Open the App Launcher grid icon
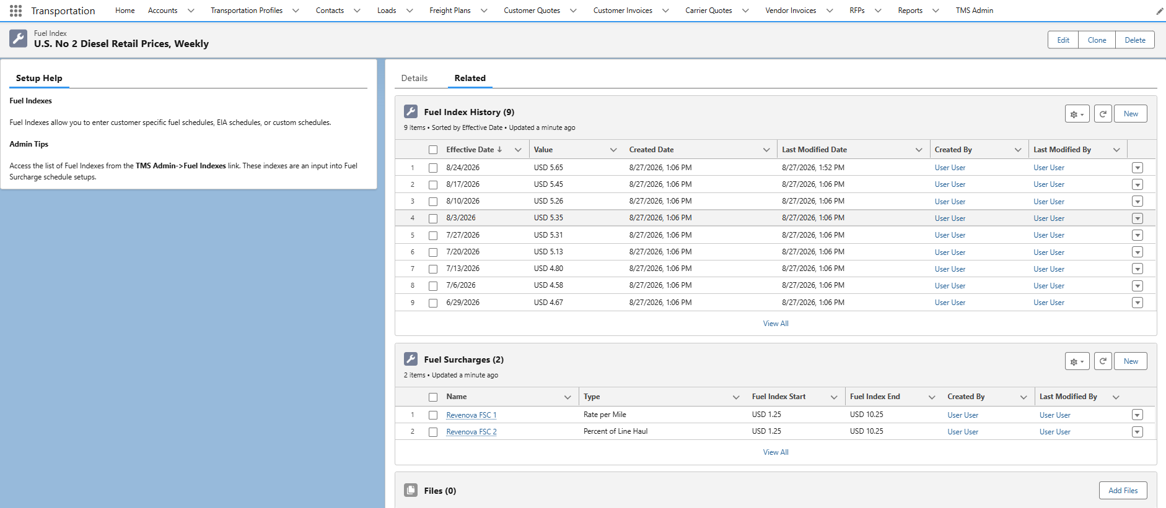Screen dimensions: 1166x508 (16, 11)
